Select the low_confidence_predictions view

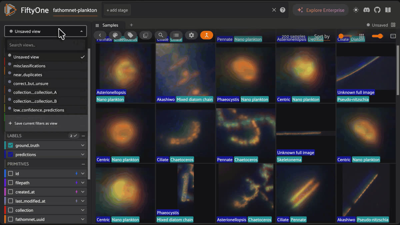click(46, 110)
